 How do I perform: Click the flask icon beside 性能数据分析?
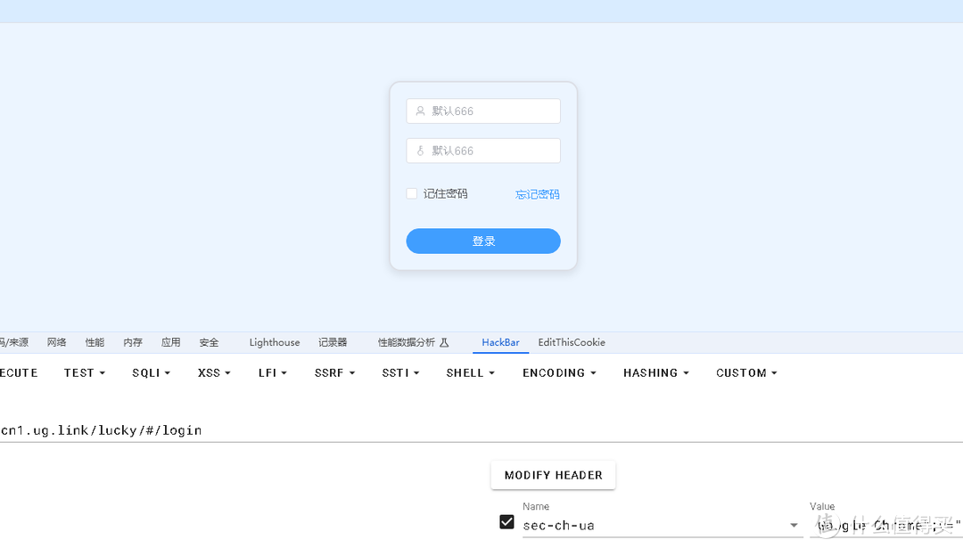tap(444, 342)
